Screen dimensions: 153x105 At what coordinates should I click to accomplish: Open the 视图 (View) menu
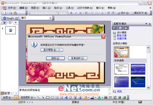[35, 8]
